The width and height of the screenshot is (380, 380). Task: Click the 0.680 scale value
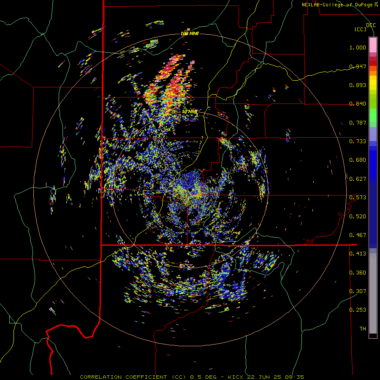(x=358, y=160)
